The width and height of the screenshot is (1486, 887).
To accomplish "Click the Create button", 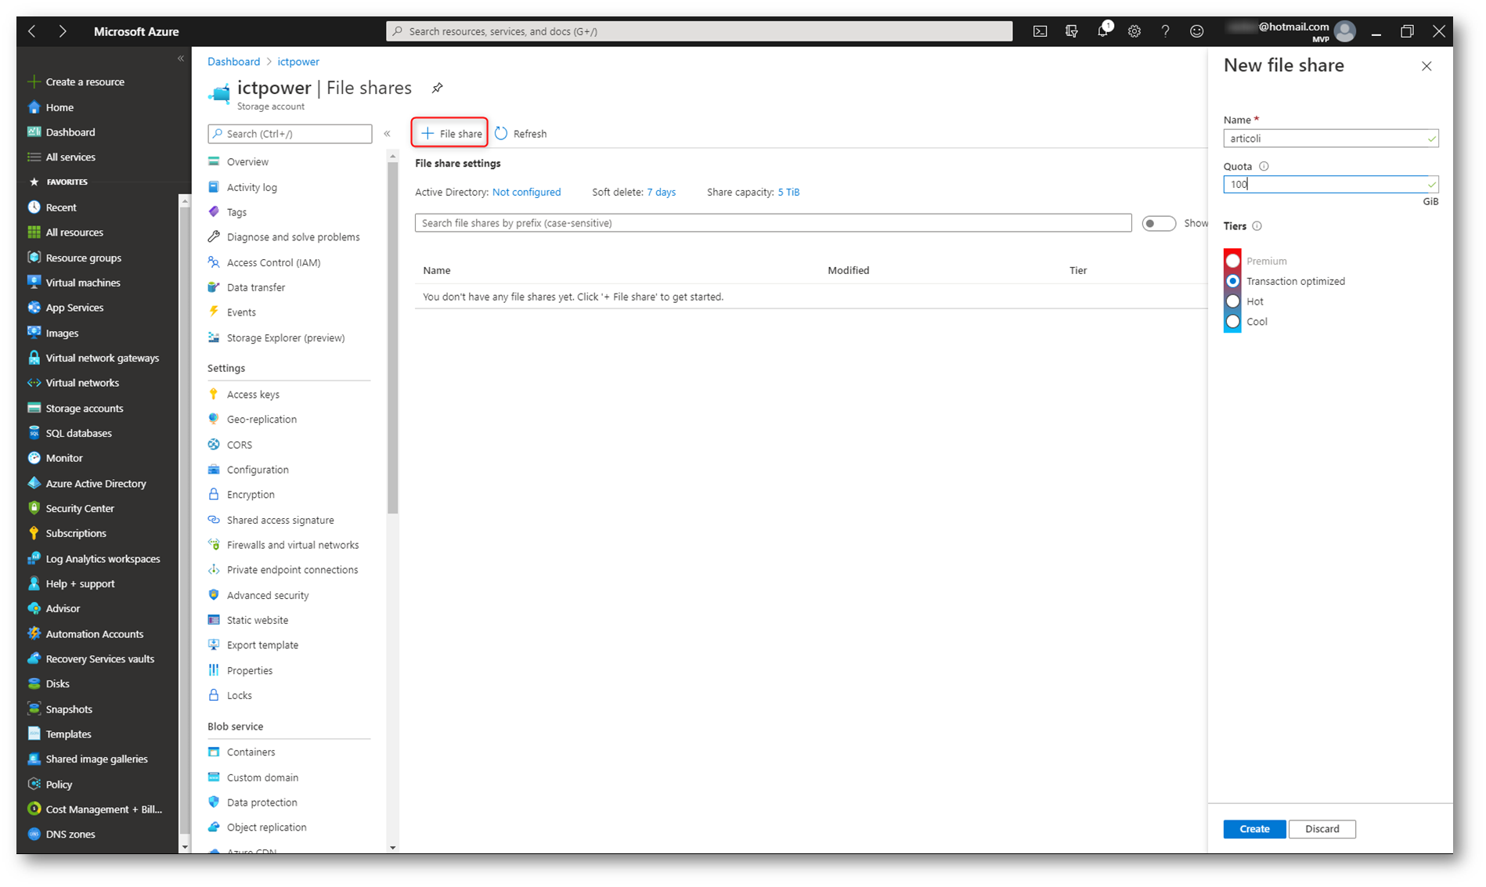I will tap(1254, 829).
